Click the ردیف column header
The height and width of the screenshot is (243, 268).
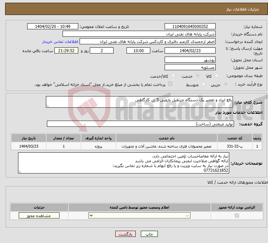pos(257,138)
